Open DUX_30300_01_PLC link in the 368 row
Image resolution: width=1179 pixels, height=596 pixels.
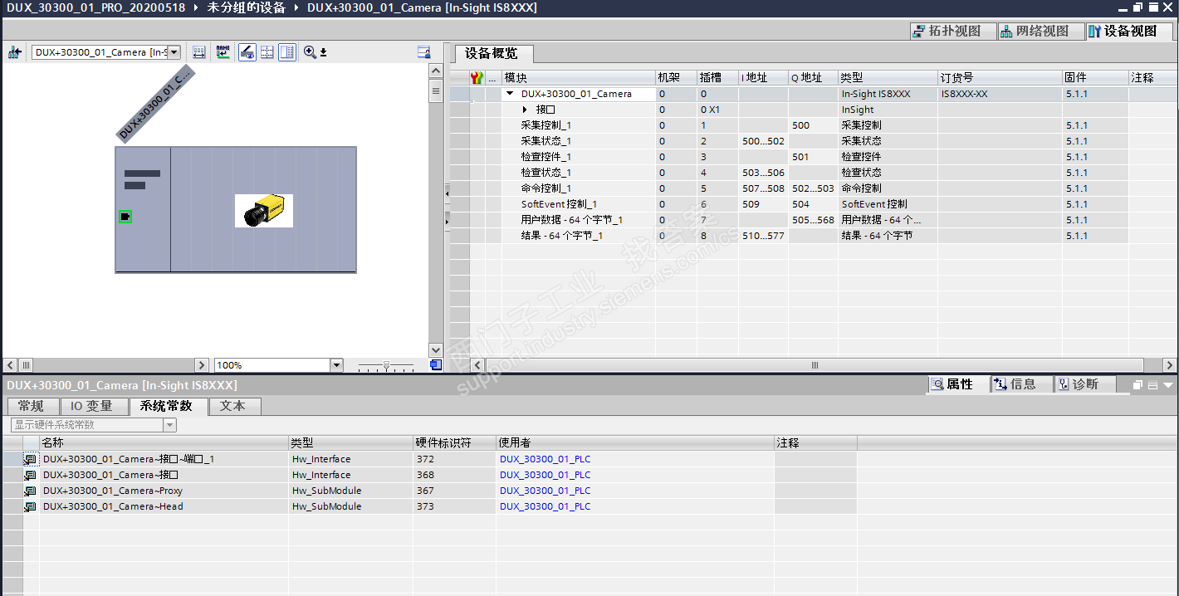point(545,475)
